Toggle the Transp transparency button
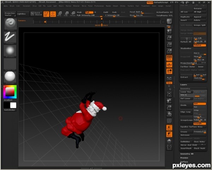The height and width of the screenshot is (170, 212). [169, 128]
